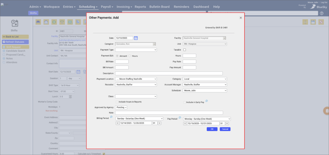Click the binoculars search toolbar icon
This screenshot has width=329, height=155.
(x=38, y=22)
